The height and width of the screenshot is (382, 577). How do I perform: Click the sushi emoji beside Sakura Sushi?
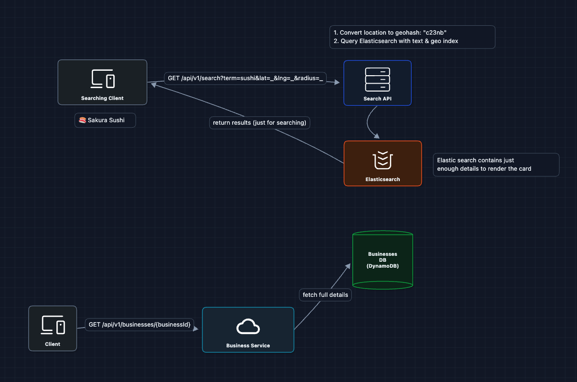pyautogui.click(x=83, y=120)
